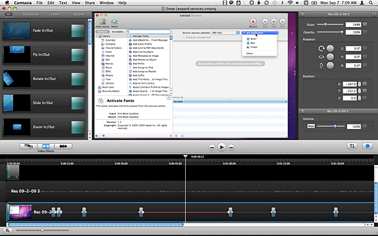Click the Z rotation circular arrow icon
Viewport: 378px width, 236px height.
(321, 48)
